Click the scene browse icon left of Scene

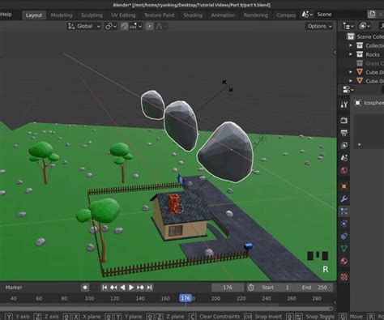coord(307,15)
